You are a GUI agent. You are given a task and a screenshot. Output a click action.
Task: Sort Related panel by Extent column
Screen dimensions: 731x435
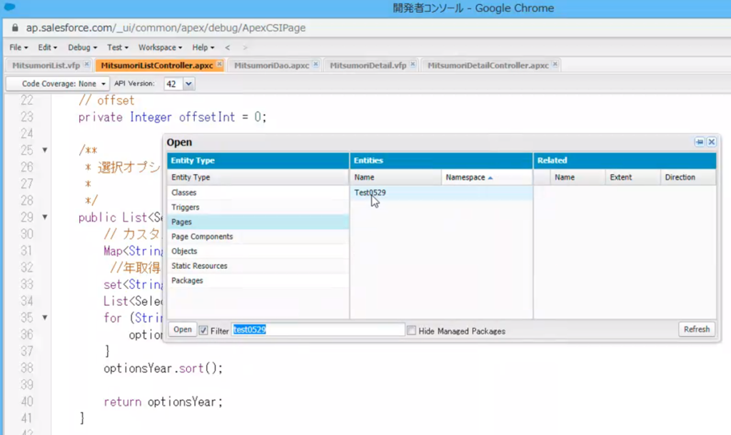(x=632, y=178)
